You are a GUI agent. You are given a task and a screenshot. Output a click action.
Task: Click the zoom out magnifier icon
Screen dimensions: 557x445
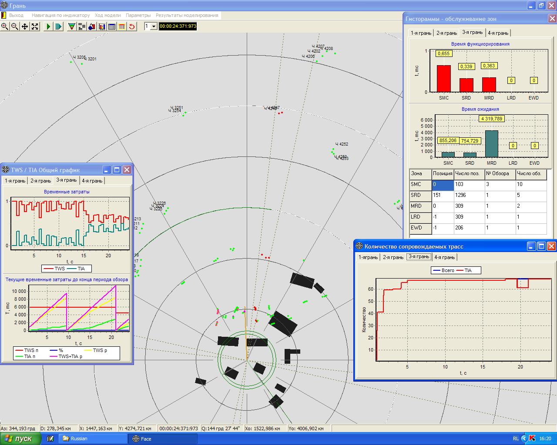(x=15, y=27)
